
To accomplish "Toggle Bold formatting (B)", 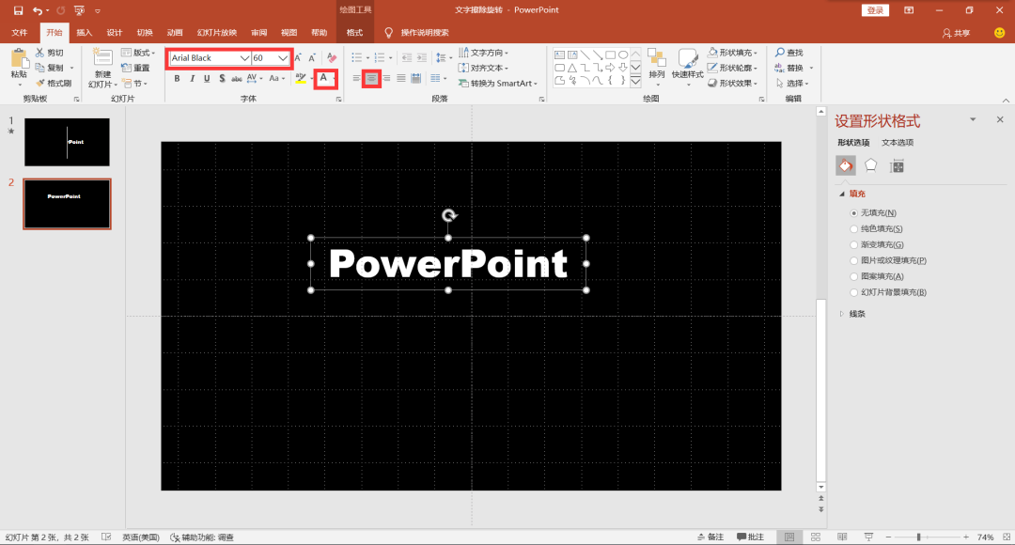I will (177, 78).
